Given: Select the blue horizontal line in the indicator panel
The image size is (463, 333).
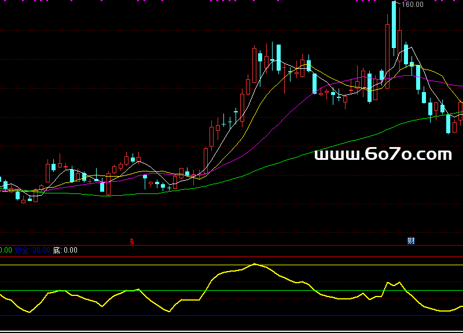Looking at the screenshot, I should tap(231, 315).
